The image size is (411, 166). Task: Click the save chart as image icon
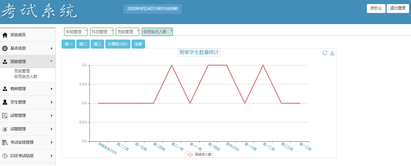333,53
